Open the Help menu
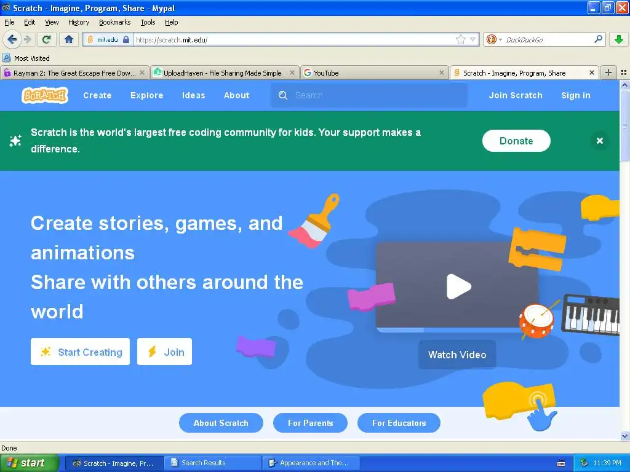This screenshot has width=630, height=472. click(171, 22)
